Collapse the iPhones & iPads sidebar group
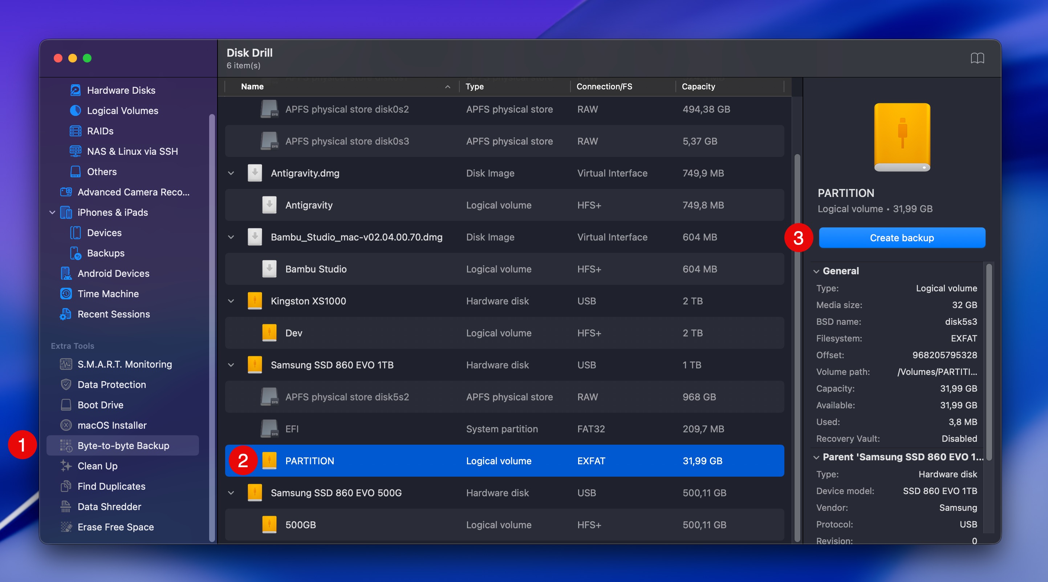 52,212
